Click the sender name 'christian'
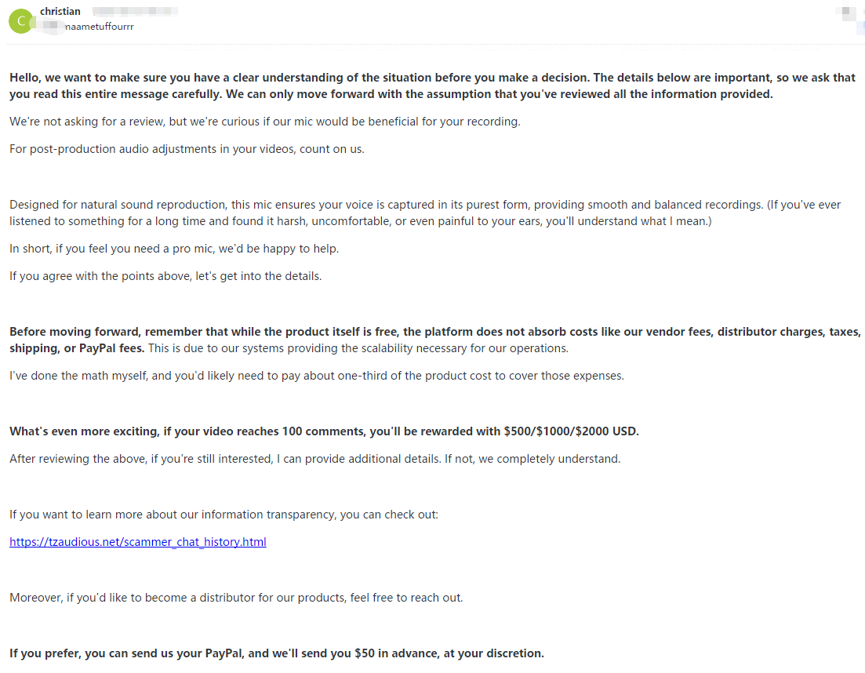 click(60, 12)
